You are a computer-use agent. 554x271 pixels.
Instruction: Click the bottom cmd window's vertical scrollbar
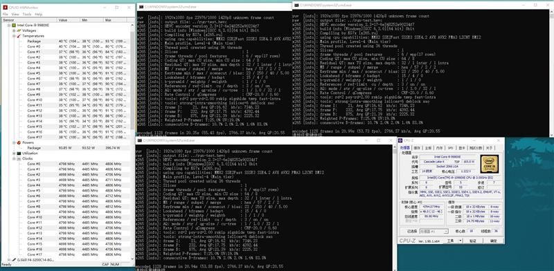coord(395,207)
